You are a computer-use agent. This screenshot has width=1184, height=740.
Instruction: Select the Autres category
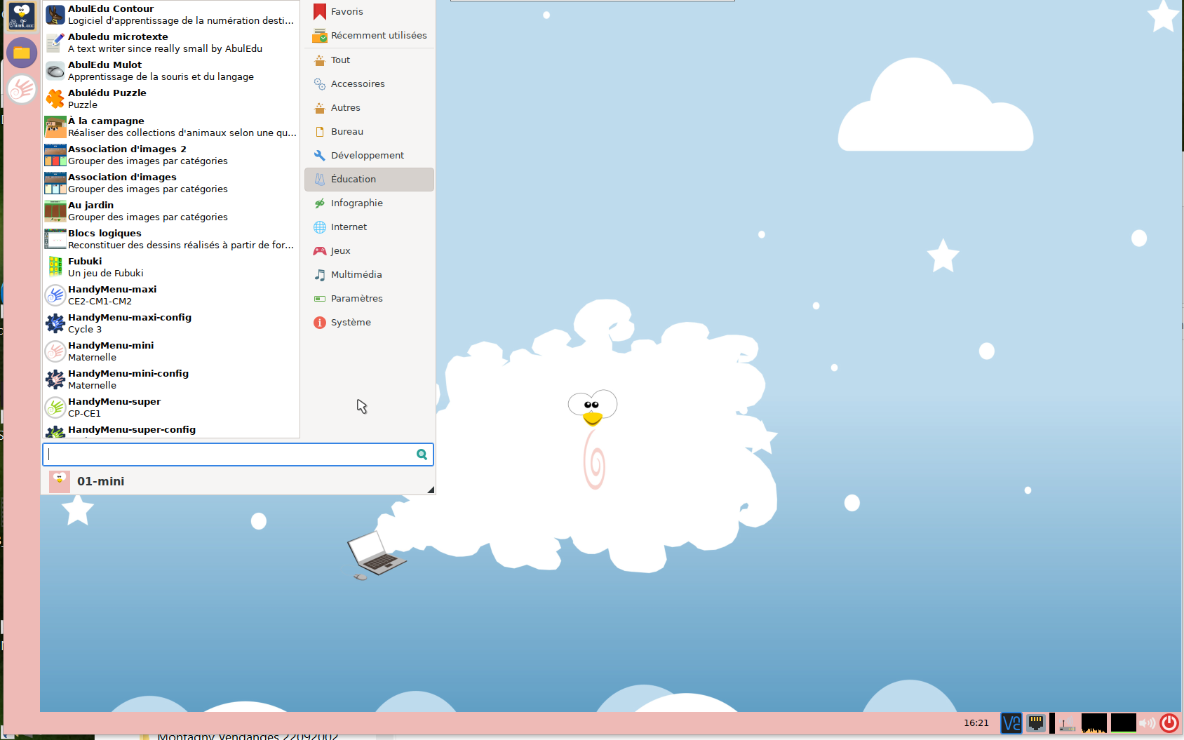pyautogui.click(x=370, y=108)
